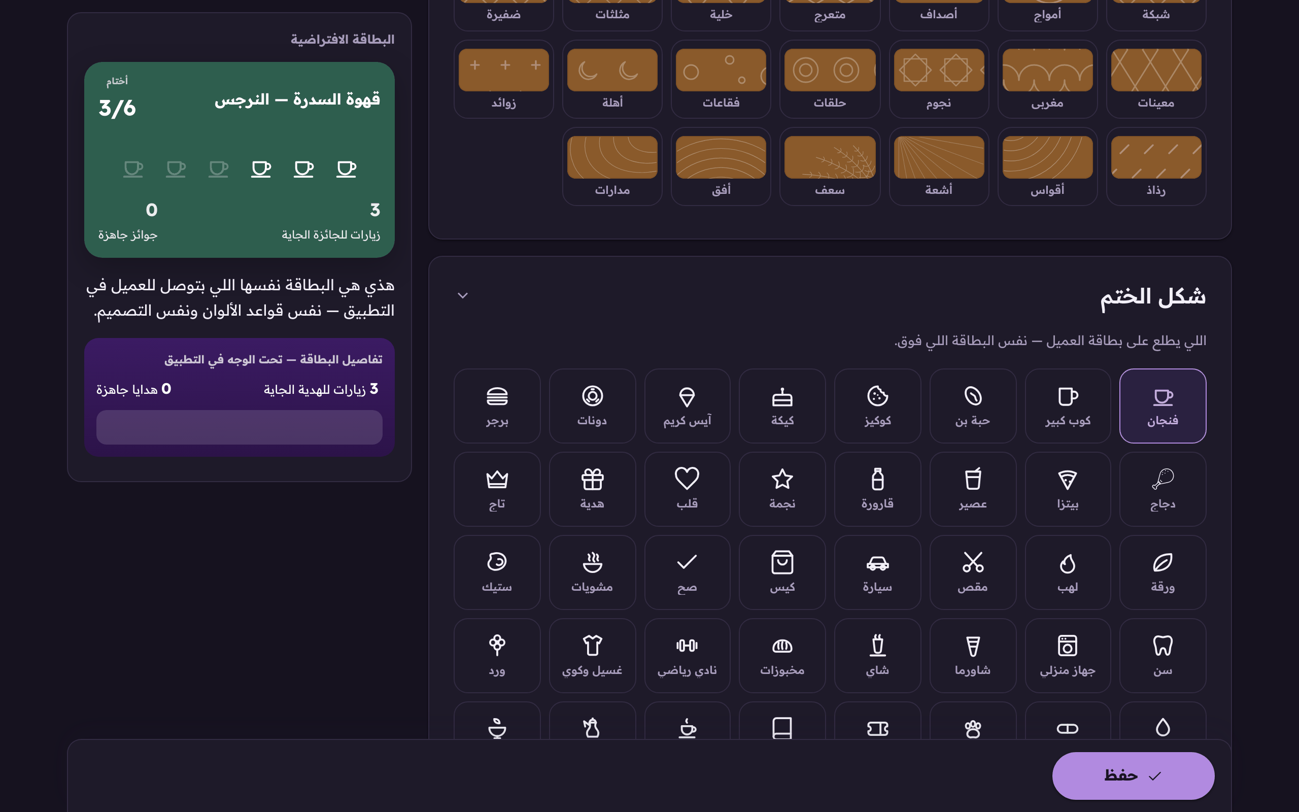Select the صح checkmark stamp icon

[x=687, y=572]
